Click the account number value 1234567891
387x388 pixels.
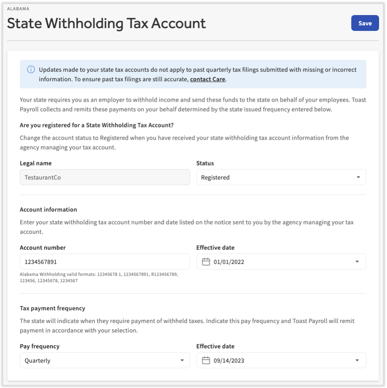click(x=41, y=261)
